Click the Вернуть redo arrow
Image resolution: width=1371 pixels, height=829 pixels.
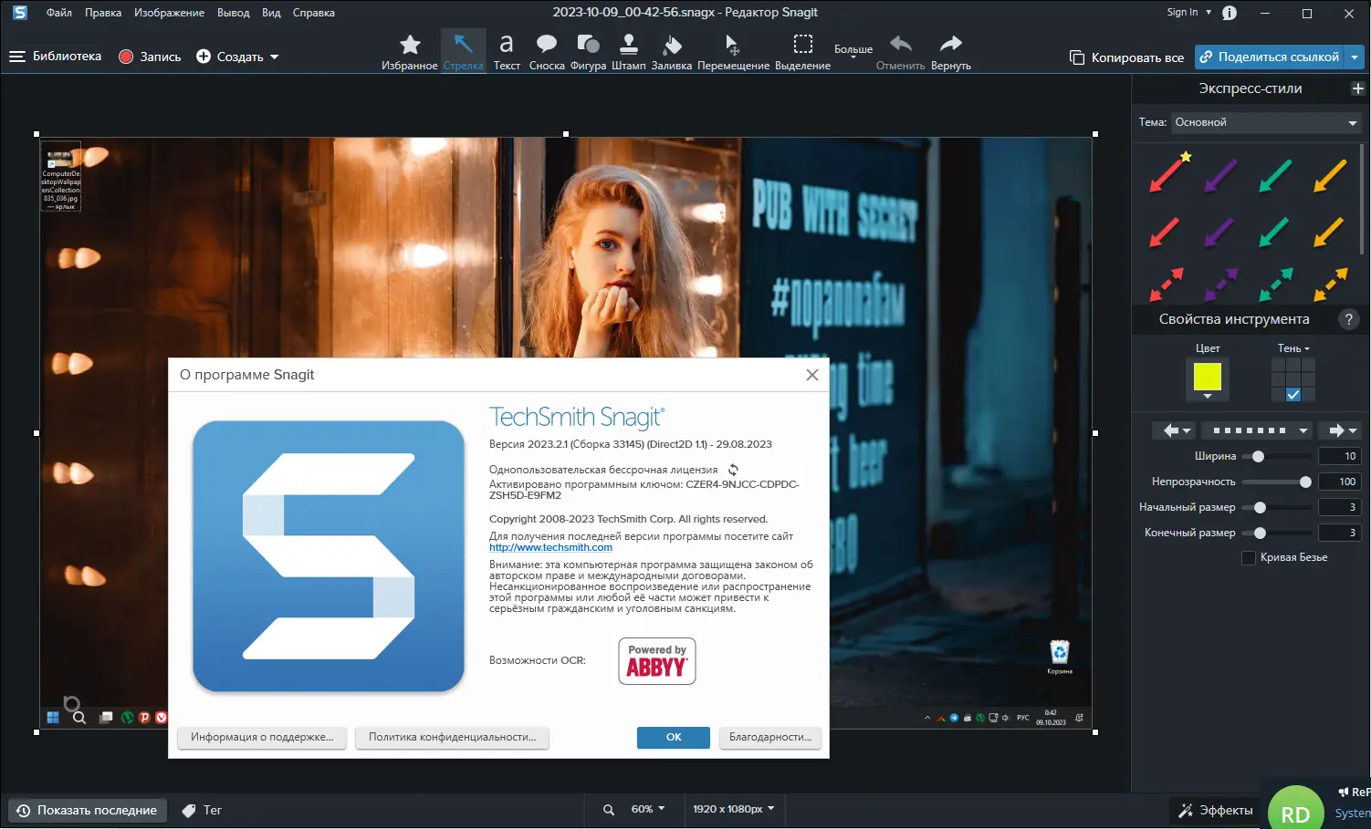click(x=950, y=51)
